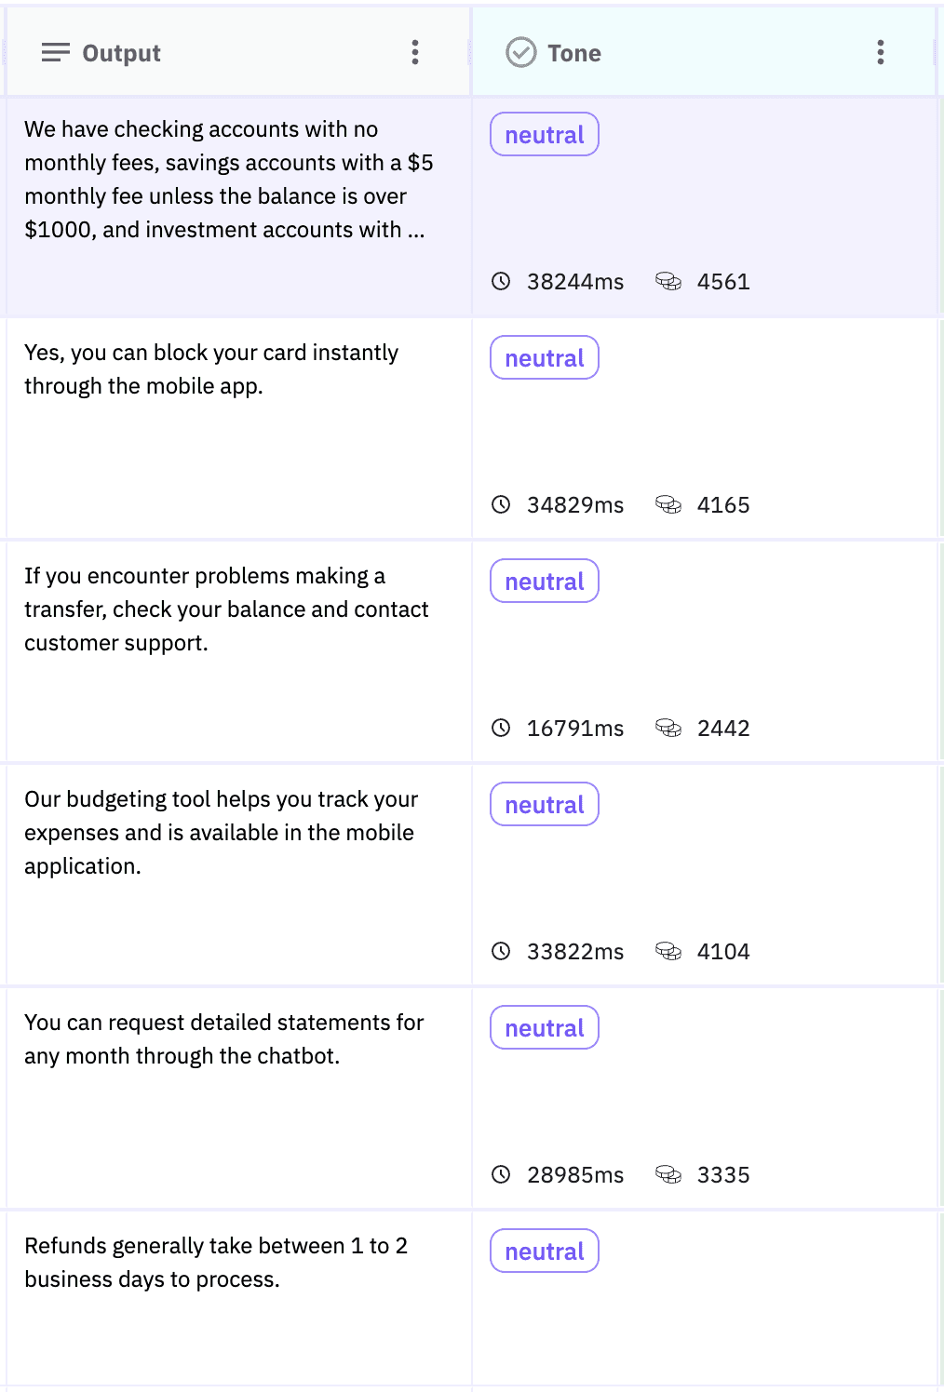The height and width of the screenshot is (1392, 944).
Task: Open the Output column options menu
Action: tap(415, 52)
